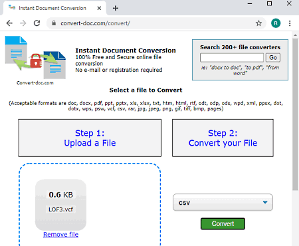The height and width of the screenshot is (246, 299).
Task: Focus the file converter search box
Action: click(x=232, y=58)
